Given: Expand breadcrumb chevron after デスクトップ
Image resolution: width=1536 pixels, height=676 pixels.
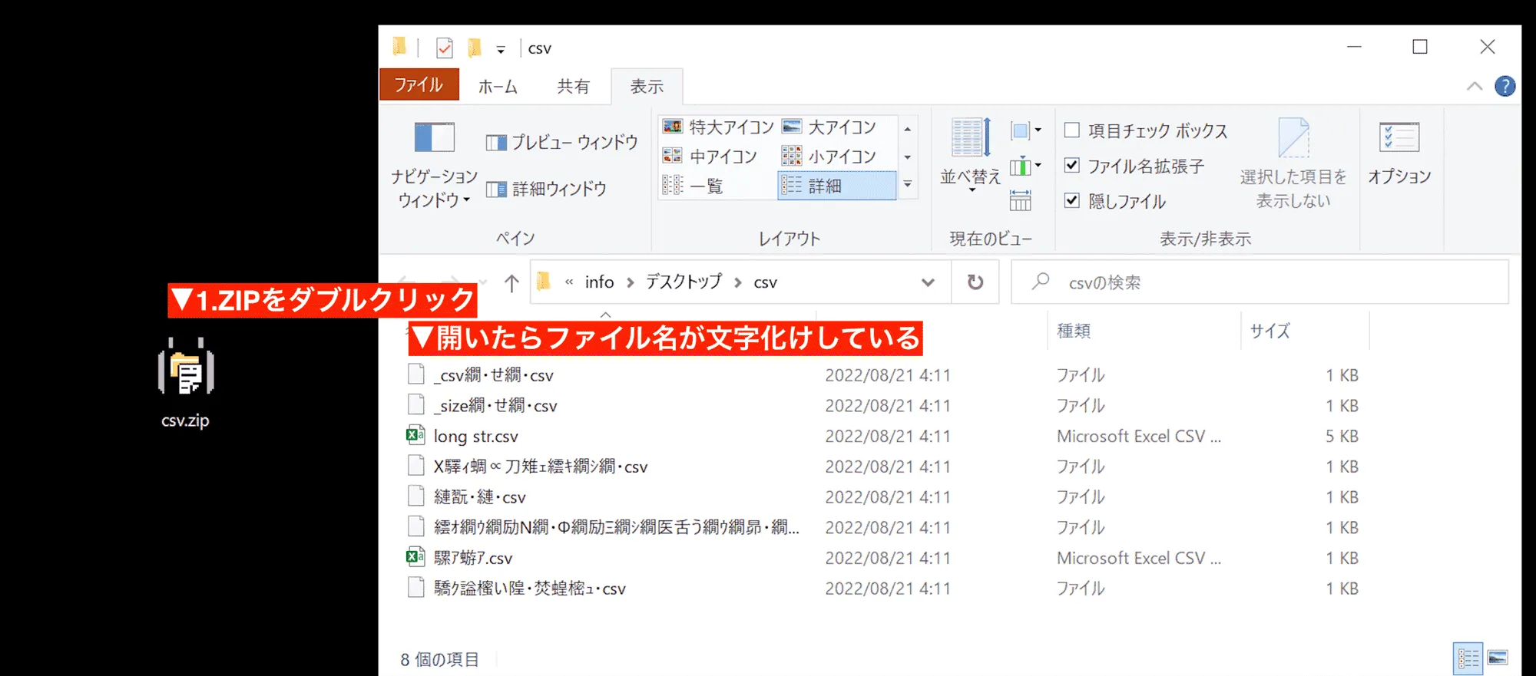Looking at the screenshot, I should 738,282.
